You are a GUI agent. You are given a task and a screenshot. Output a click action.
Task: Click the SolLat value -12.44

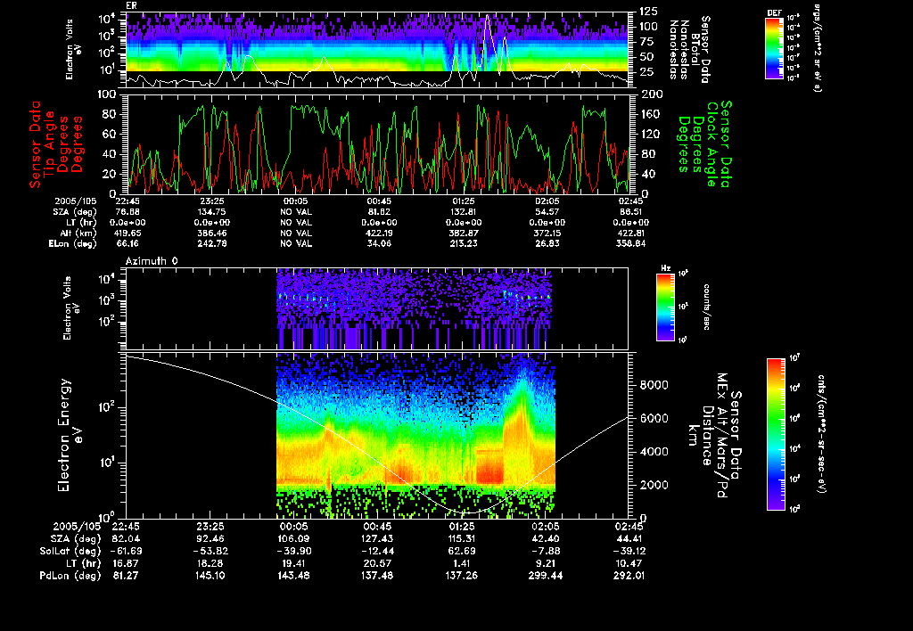click(x=378, y=551)
